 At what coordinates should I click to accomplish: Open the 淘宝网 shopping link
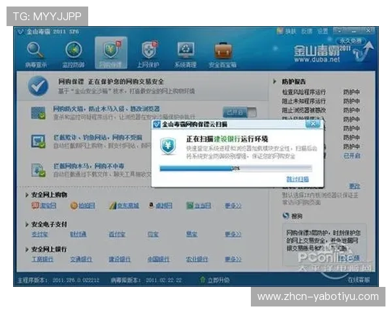48,205
